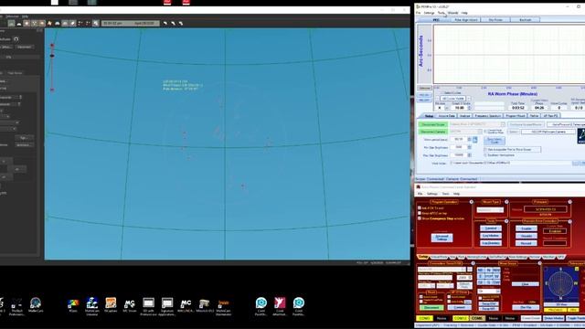Click yellow COM3 status indicator
Image resolution: width=585 pixels, height=329 pixels.
(424, 318)
